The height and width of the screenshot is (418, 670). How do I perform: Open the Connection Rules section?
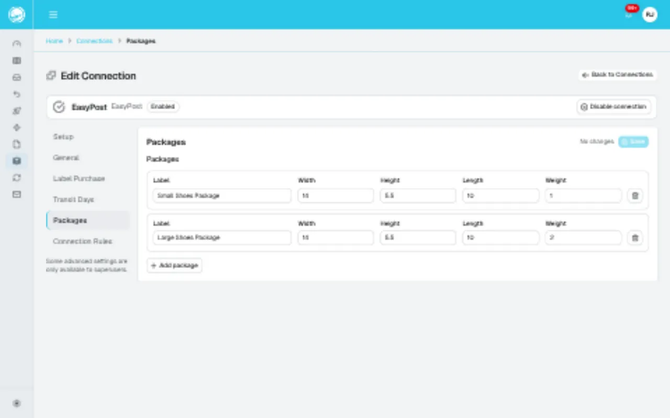point(87,241)
